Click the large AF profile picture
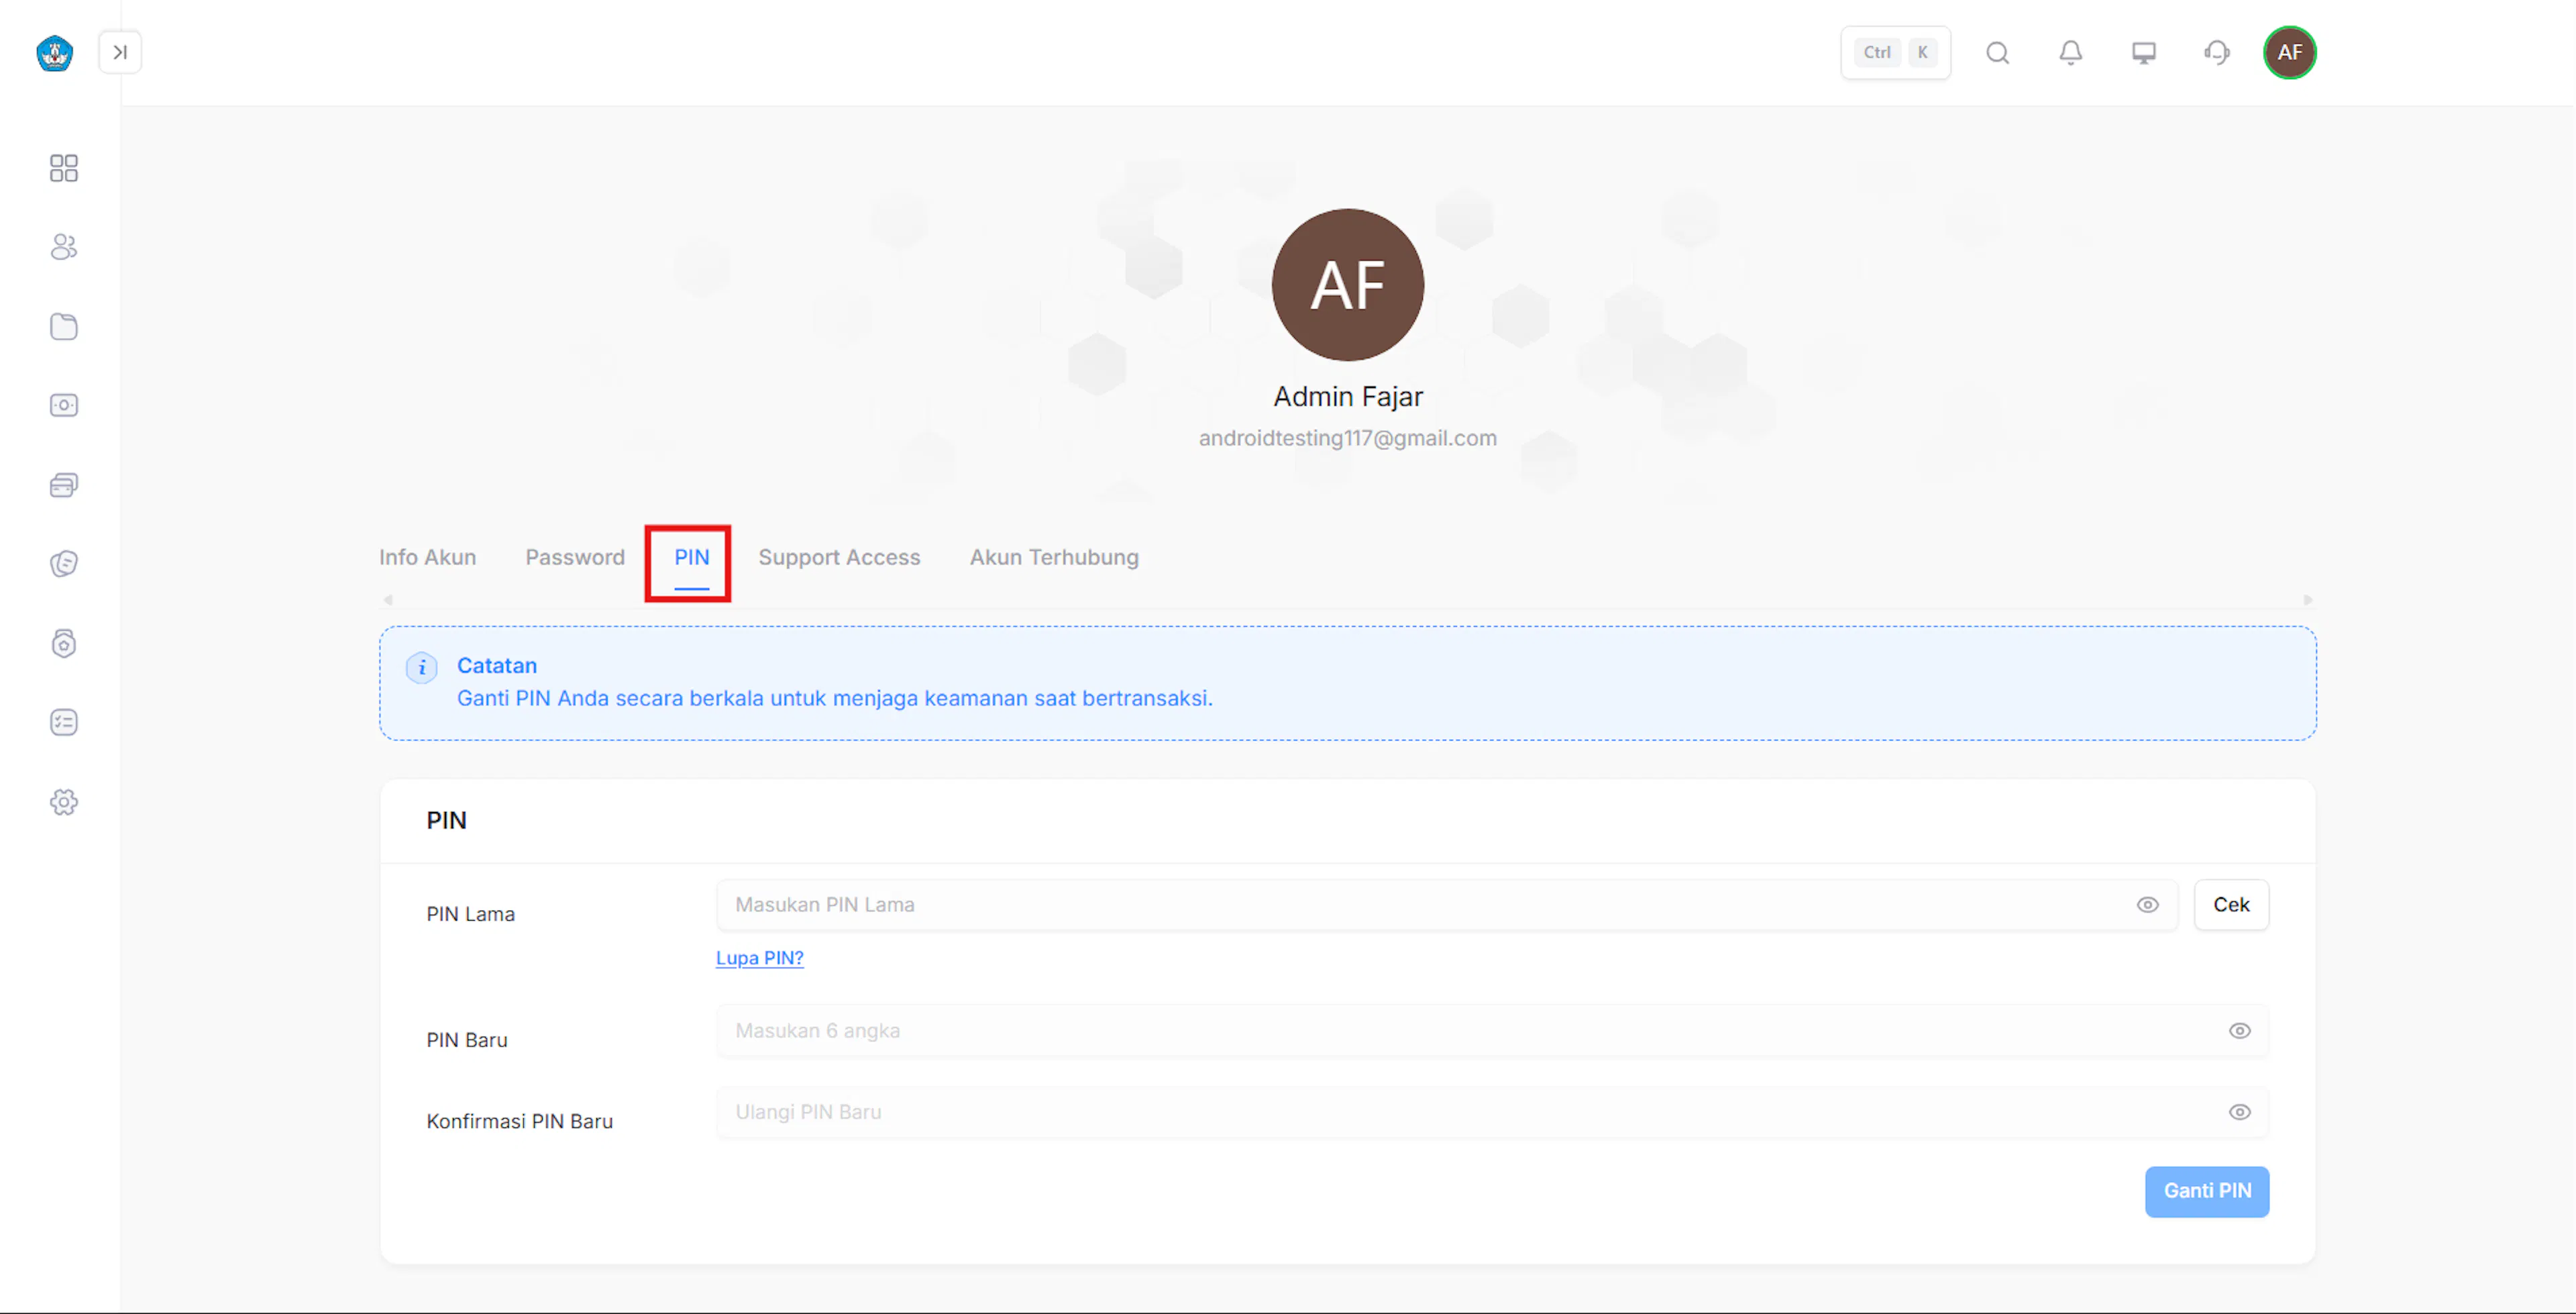 [x=1348, y=285]
